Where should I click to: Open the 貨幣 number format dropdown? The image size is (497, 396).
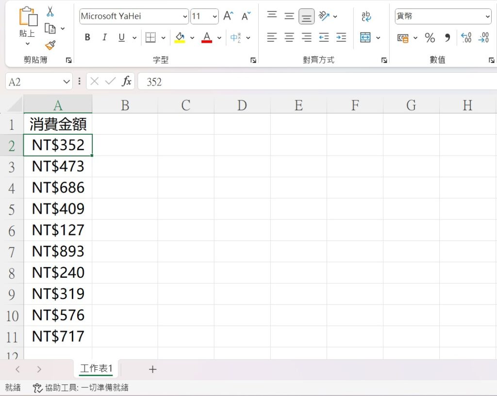[x=487, y=16]
